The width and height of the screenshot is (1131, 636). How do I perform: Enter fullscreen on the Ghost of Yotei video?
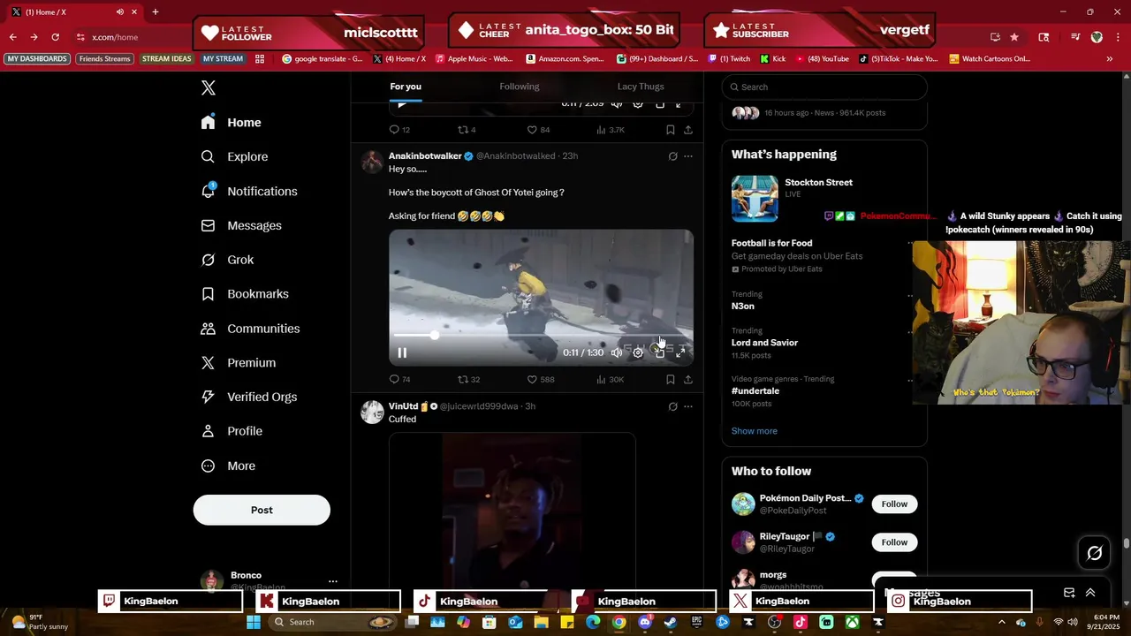[x=680, y=352]
